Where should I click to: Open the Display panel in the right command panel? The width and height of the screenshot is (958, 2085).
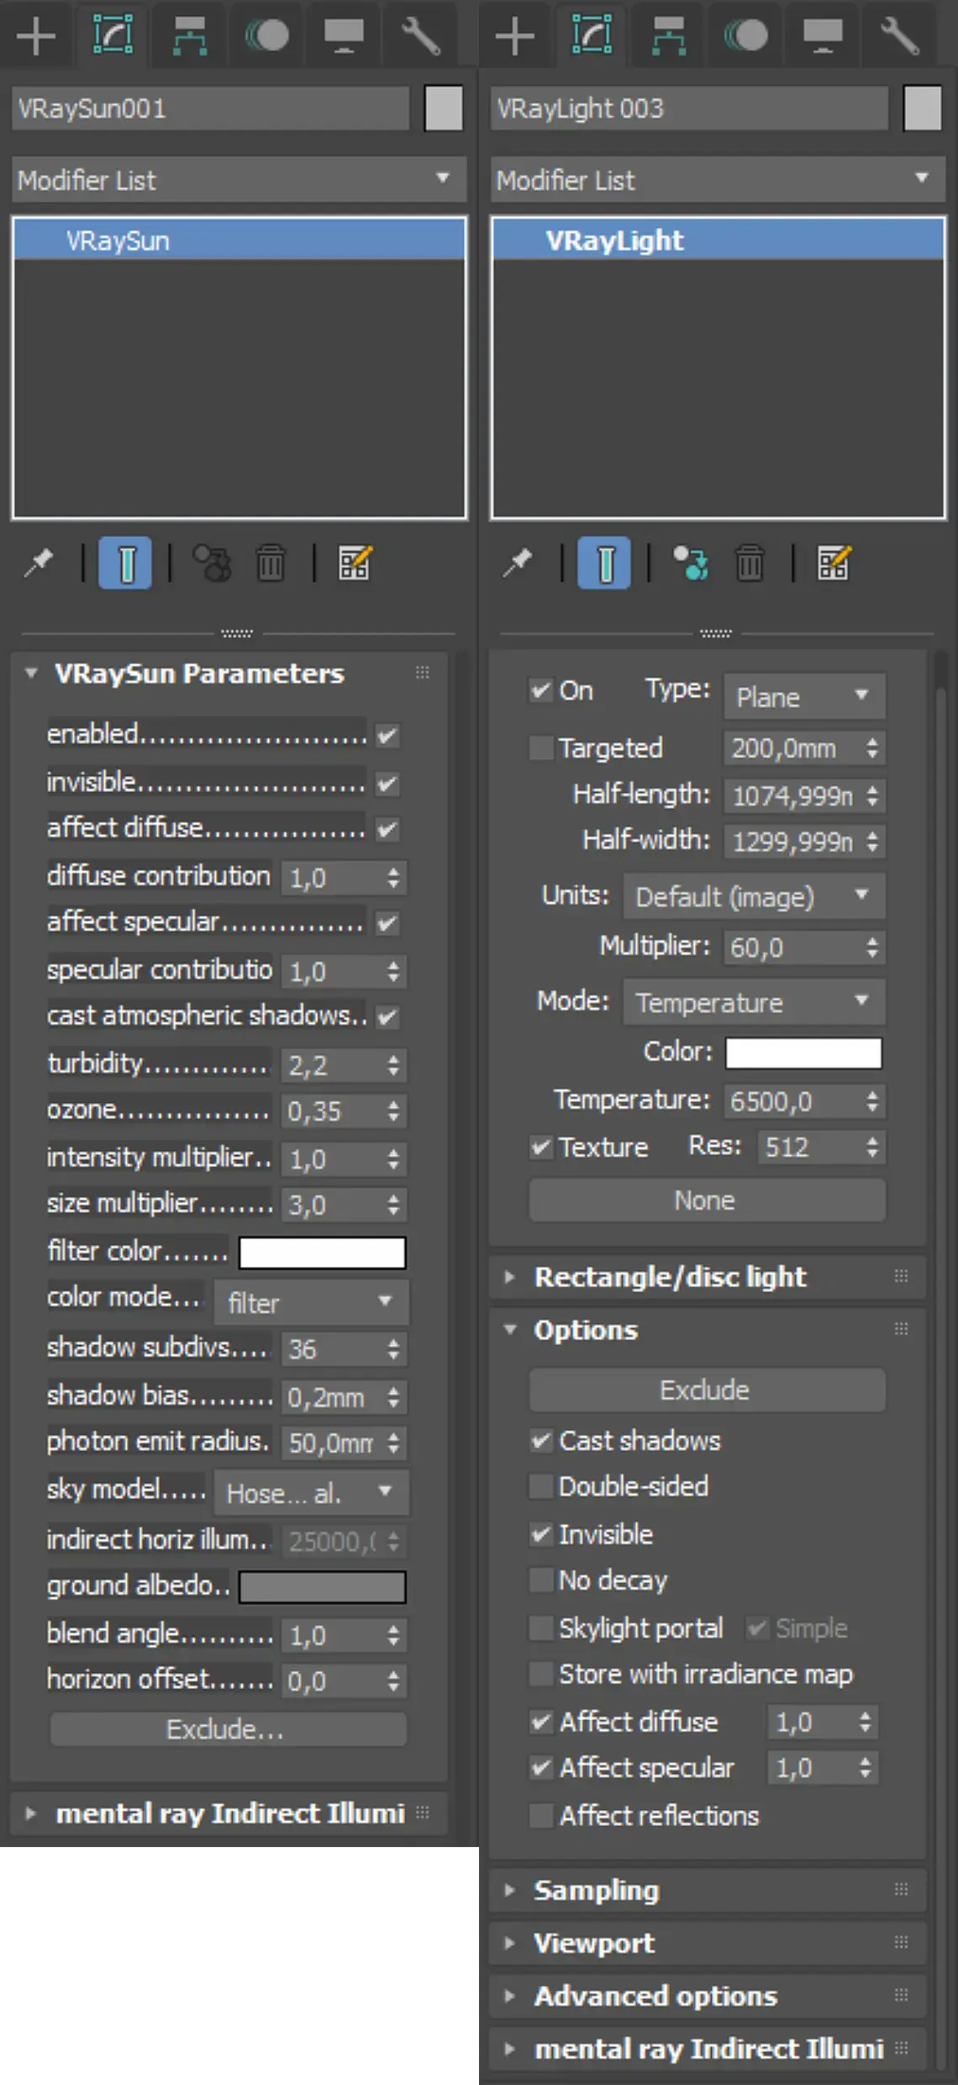tap(822, 35)
